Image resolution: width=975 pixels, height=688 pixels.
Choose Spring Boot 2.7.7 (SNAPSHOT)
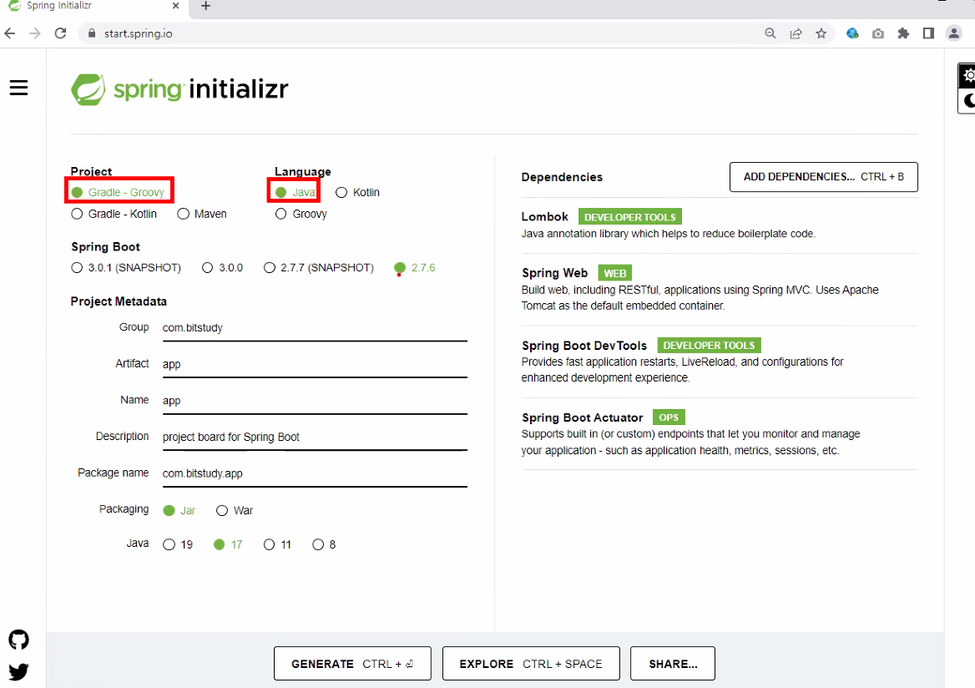click(x=319, y=268)
